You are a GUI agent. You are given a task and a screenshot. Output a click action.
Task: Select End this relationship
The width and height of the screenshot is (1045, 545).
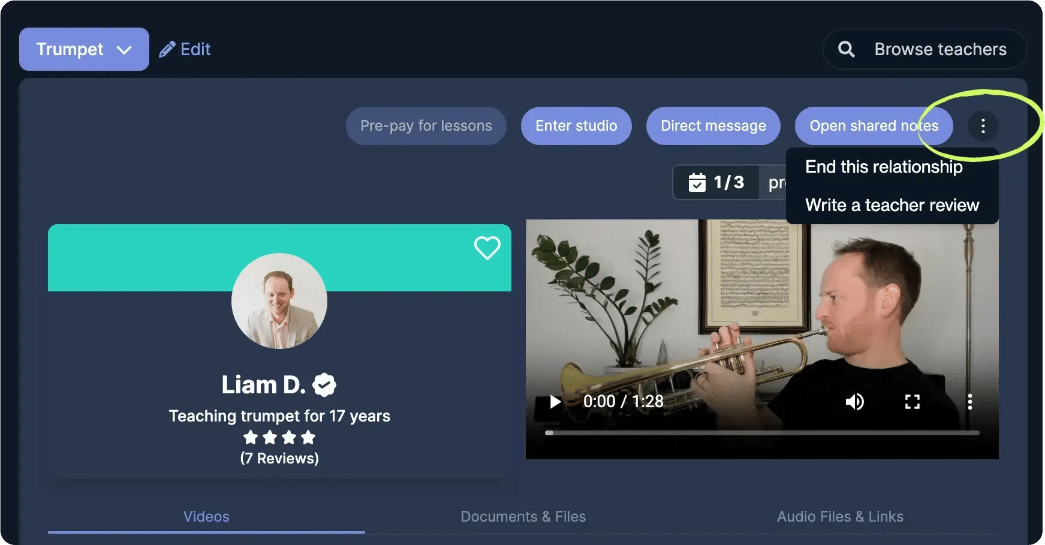[884, 167]
